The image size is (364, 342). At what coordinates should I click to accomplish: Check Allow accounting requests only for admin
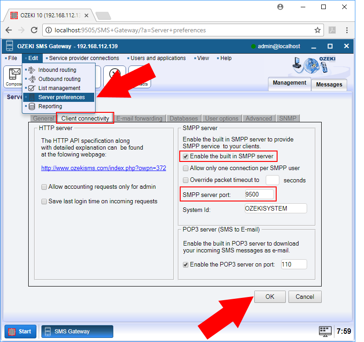coord(44,187)
